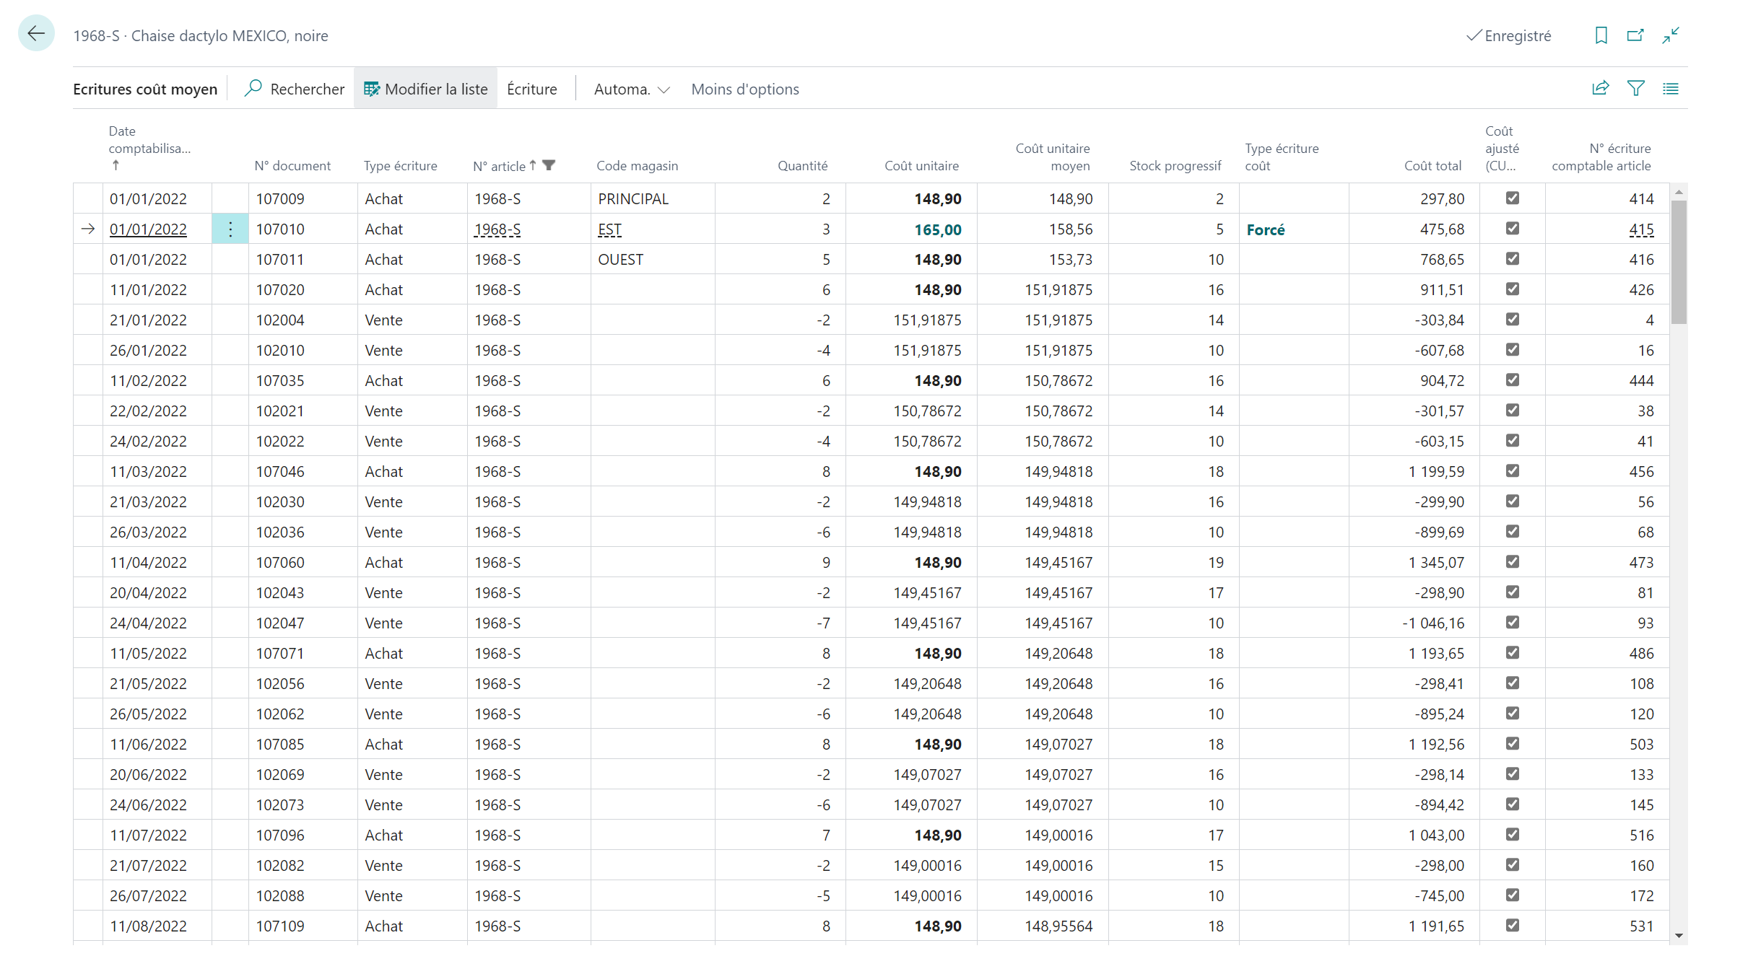This screenshot has width=1761, height=969.
Task: Open store code link EST
Action: [x=609, y=229]
